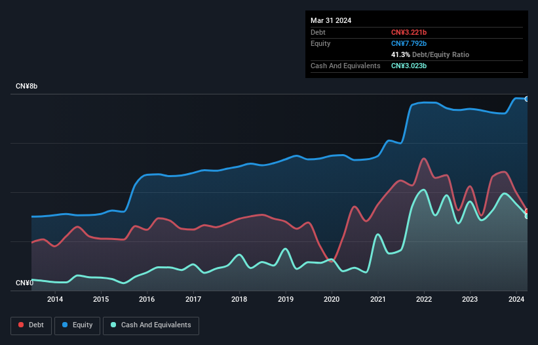Click the 2019 x-axis label
The width and height of the screenshot is (538, 345).
(x=286, y=299)
